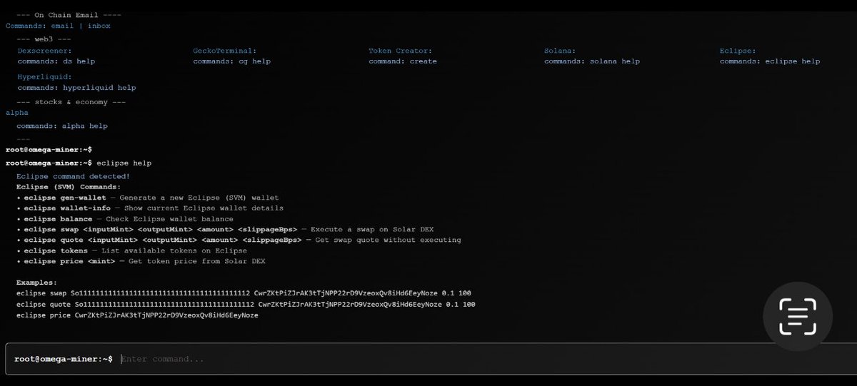Select the 'Dexscreener:' heading
This screenshot has width=857, height=386.
pos(44,51)
